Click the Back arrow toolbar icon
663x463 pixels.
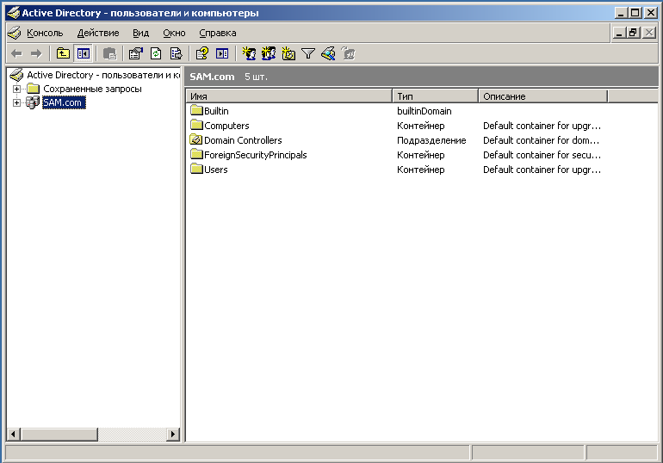16,53
